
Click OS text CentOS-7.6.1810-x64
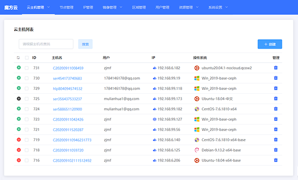click(219, 109)
